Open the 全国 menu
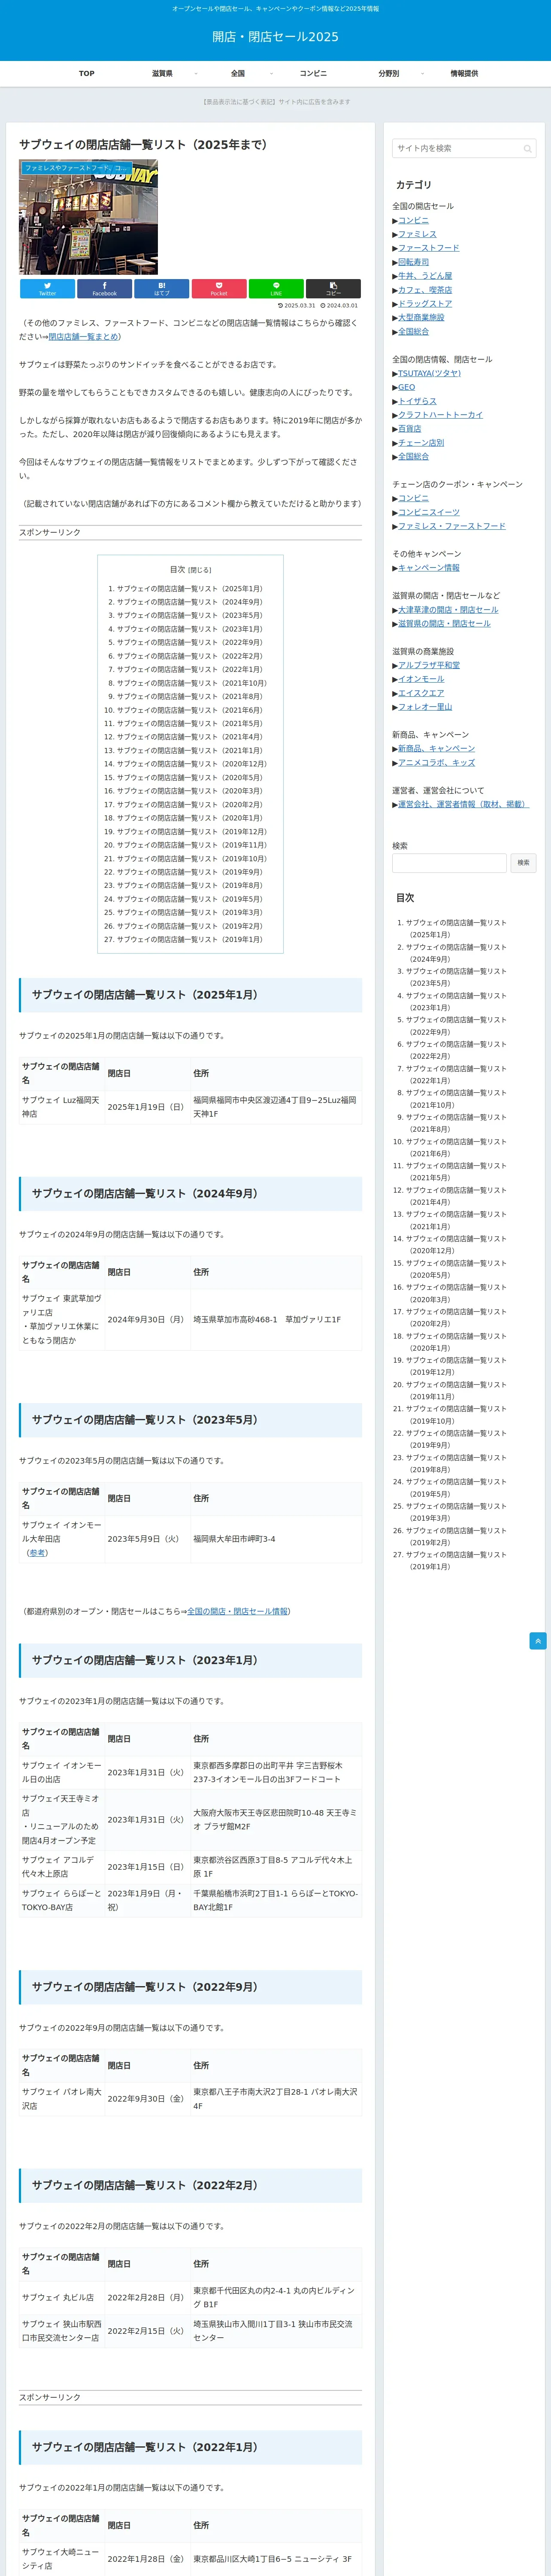 pos(238,73)
